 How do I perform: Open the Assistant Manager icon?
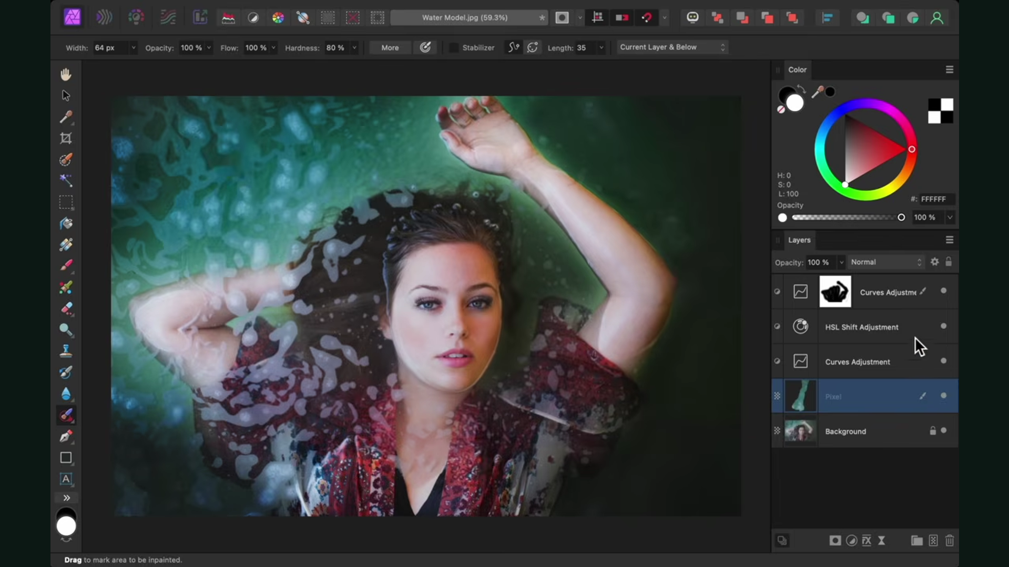tap(692, 18)
